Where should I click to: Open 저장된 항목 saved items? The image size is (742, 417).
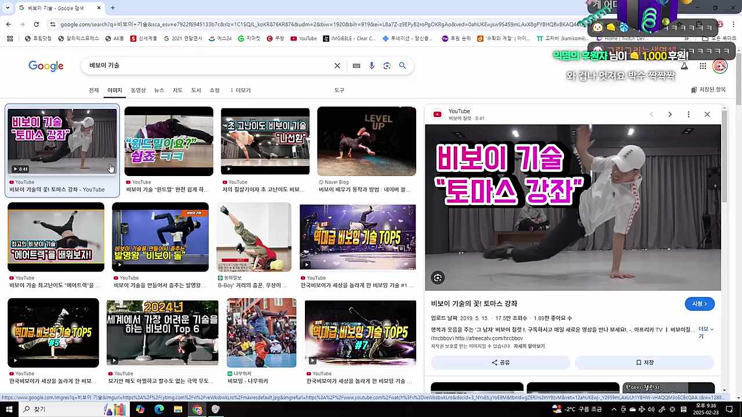coord(708,90)
